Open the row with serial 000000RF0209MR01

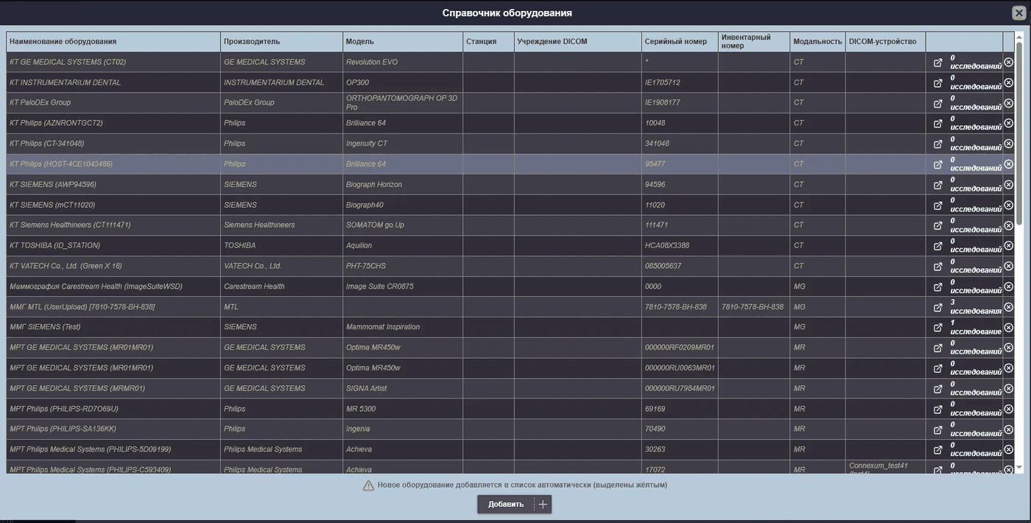[937, 348]
